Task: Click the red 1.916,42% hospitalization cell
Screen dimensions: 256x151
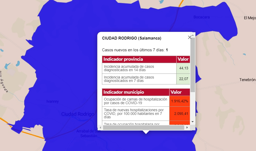Action: coord(180,101)
